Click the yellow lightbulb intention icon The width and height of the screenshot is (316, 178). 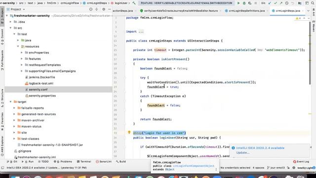(129, 133)
